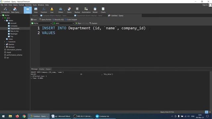Select the Account table
Image resolution: width=212 pixels, height=119 pixels.
pyautogui.click(x=13, y=23)
